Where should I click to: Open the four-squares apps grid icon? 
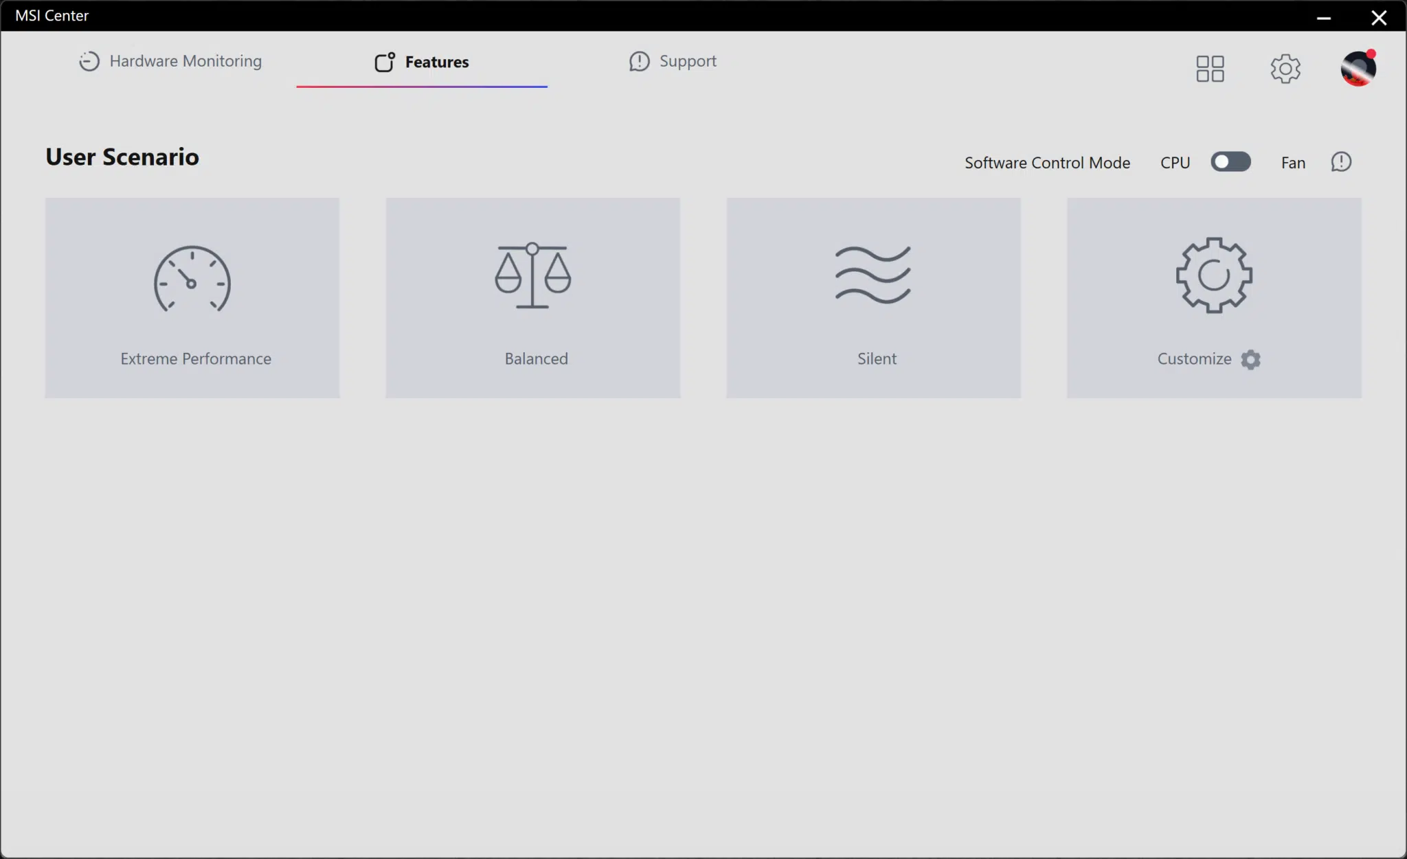[x=1210, y=69]
